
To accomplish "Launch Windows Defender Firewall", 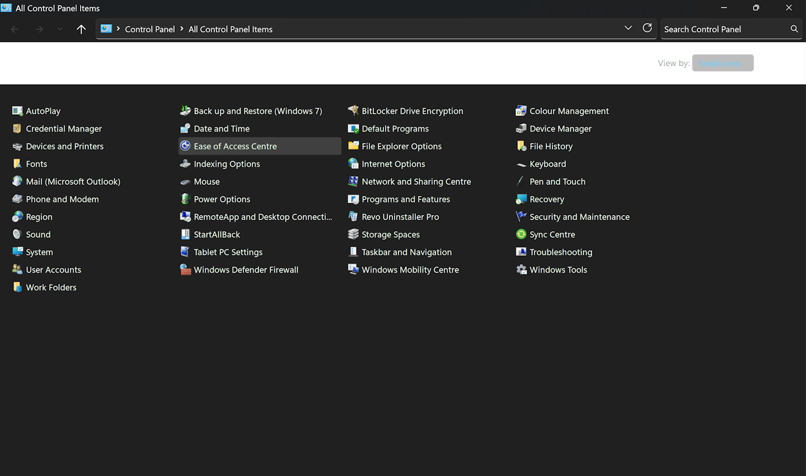I will click(x=246, y=269).
